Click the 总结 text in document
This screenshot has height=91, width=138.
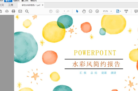tap(94, 73)
